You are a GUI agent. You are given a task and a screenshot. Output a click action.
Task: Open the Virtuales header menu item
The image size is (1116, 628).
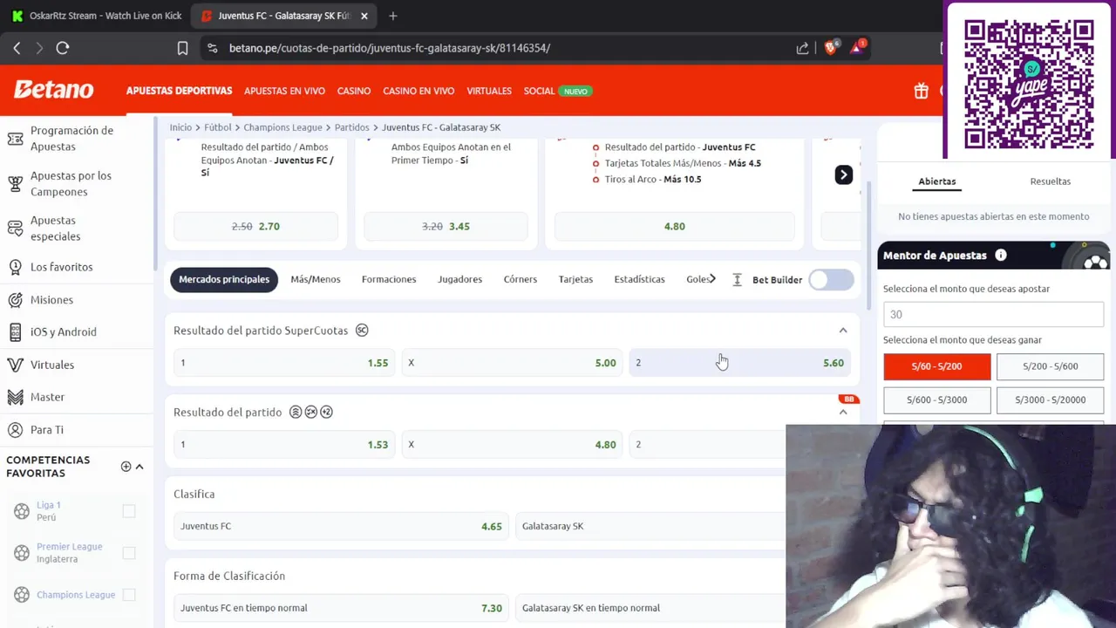point(489,91)
